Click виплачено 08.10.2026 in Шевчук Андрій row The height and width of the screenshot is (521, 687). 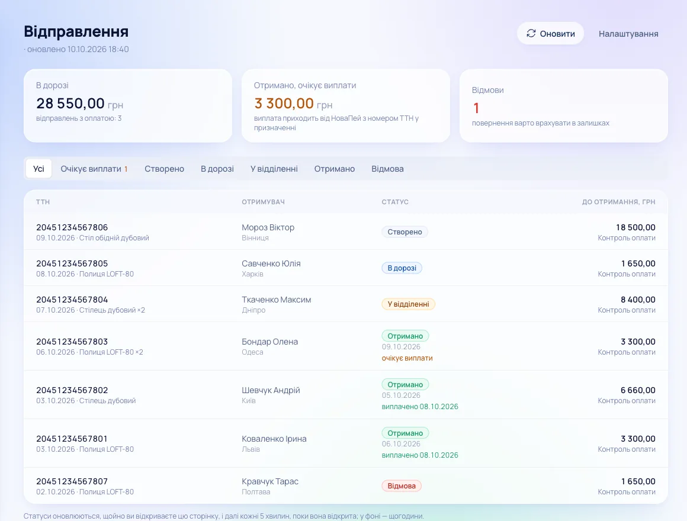click(420, 406)
